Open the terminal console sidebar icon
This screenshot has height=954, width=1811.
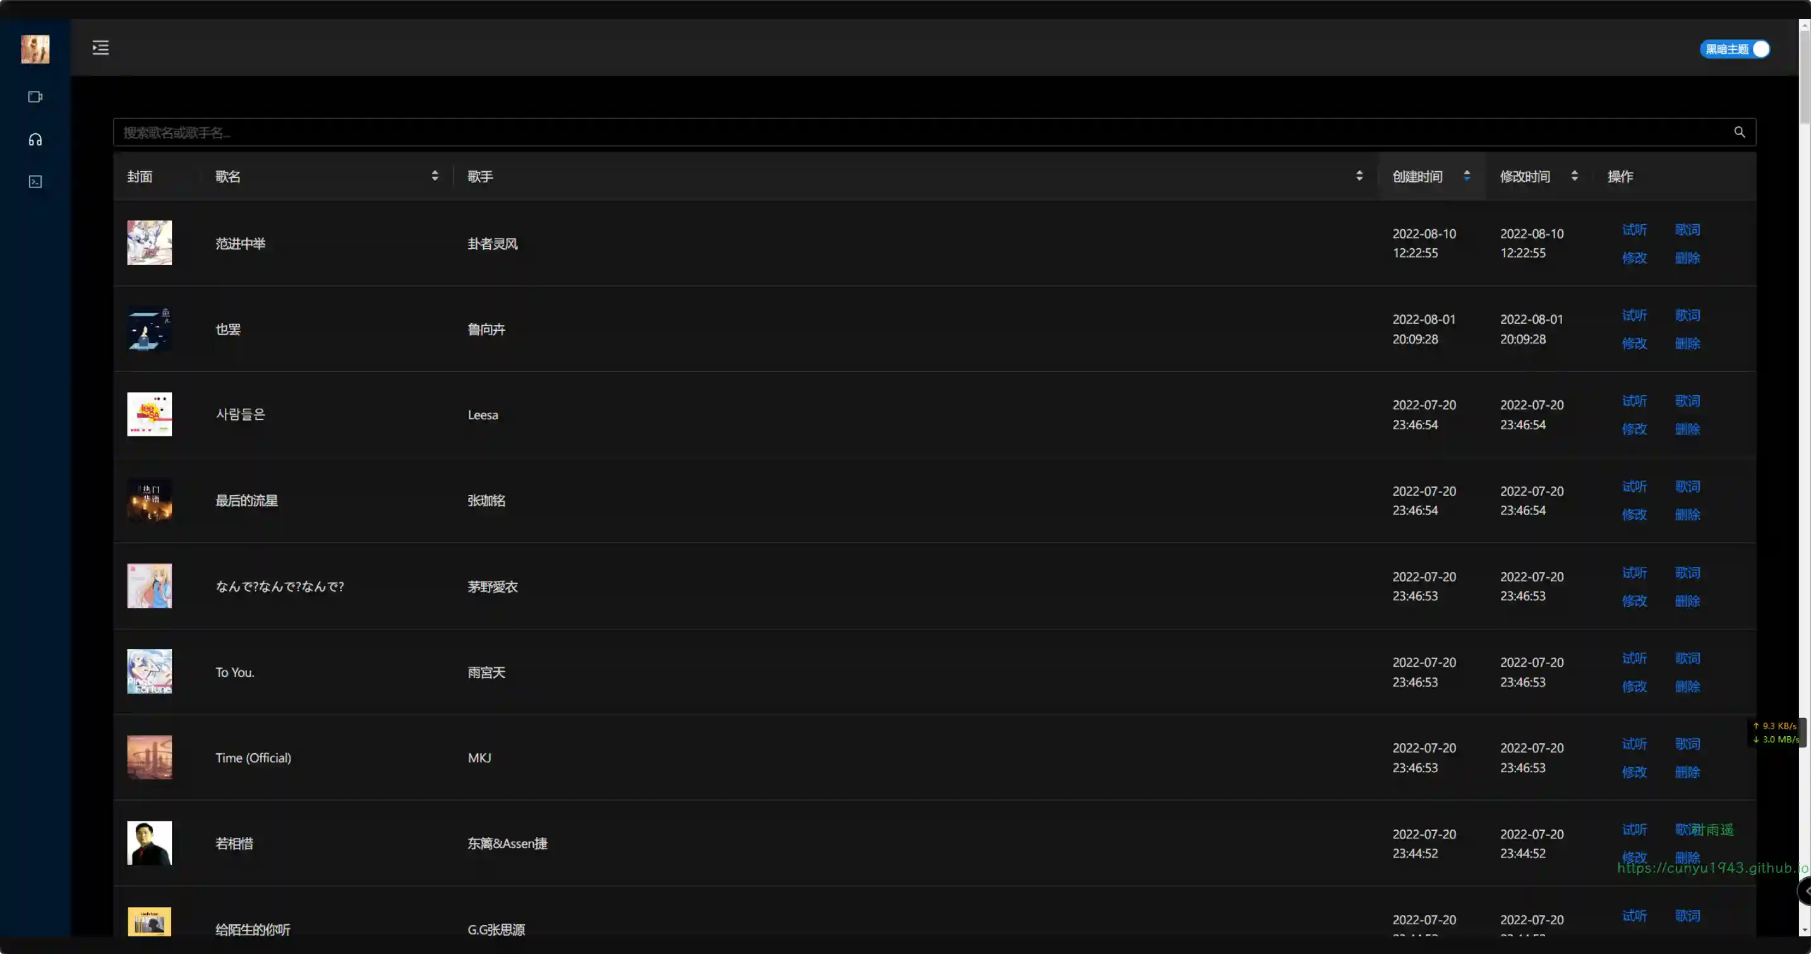point(35,182)
